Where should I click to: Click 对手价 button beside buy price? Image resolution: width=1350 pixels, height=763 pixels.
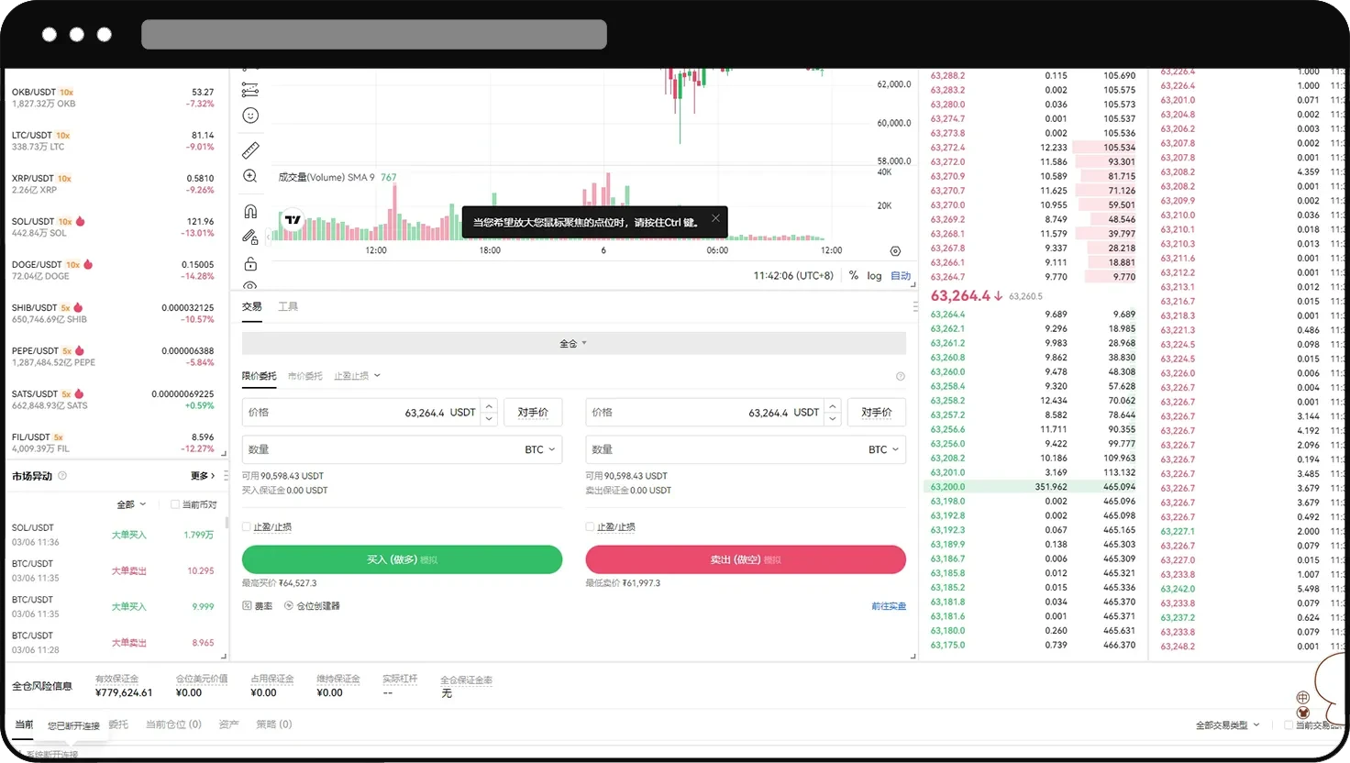(533, 413)
